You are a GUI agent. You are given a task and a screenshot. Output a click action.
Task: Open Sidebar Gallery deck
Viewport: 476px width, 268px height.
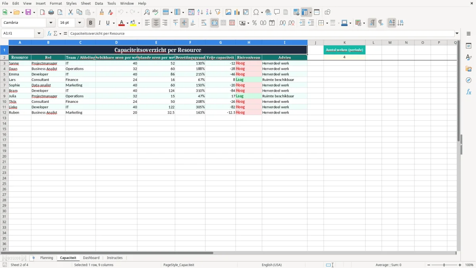(468, 69)
